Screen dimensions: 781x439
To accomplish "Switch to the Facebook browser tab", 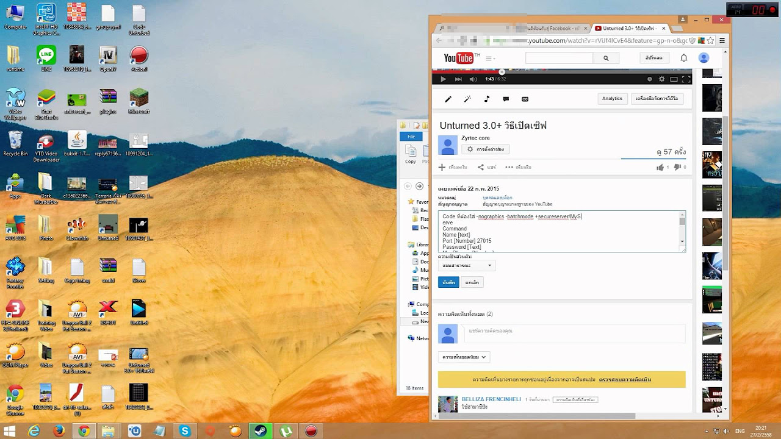I will [511, 28].
